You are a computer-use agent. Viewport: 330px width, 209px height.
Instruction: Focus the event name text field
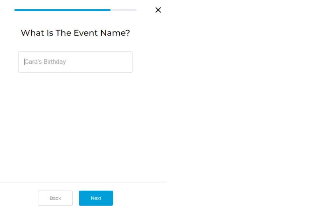(x=75, y=62)
